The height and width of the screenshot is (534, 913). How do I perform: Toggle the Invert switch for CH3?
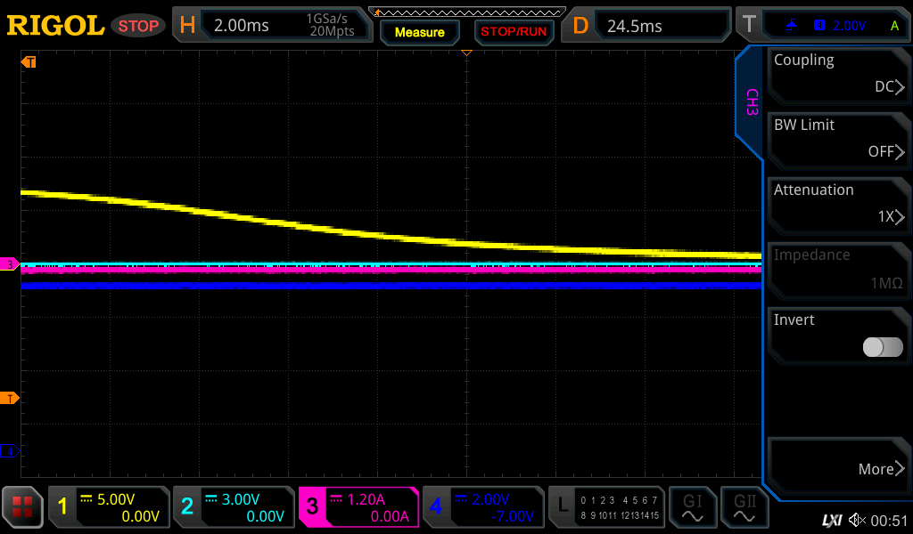pos(883,347)
